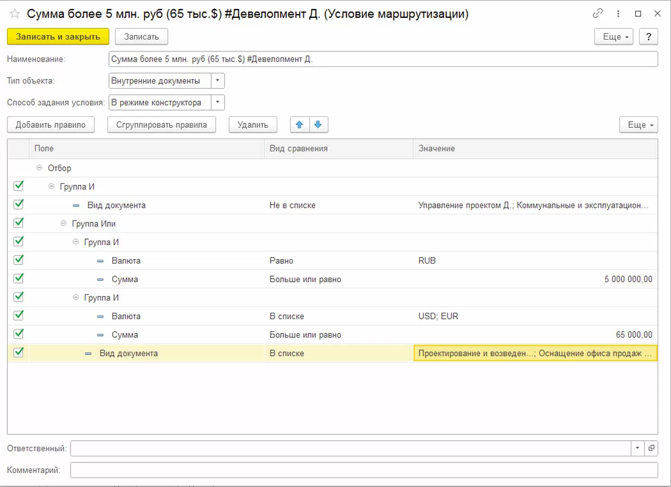Select the 'Не в списке' comparison cell

coord(339,205)
